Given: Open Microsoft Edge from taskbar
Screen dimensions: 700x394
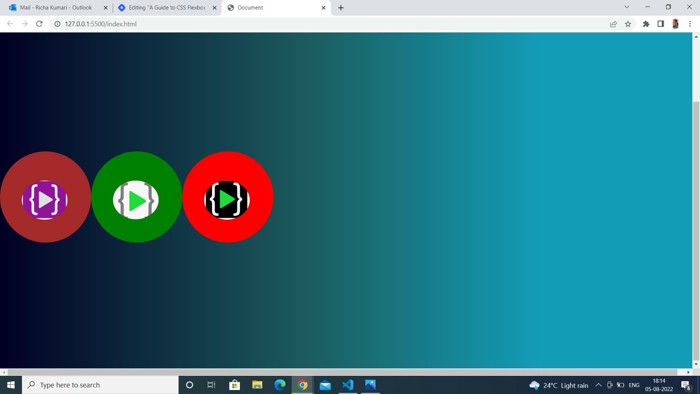Looking at the screenshot, I should [280, 385].
